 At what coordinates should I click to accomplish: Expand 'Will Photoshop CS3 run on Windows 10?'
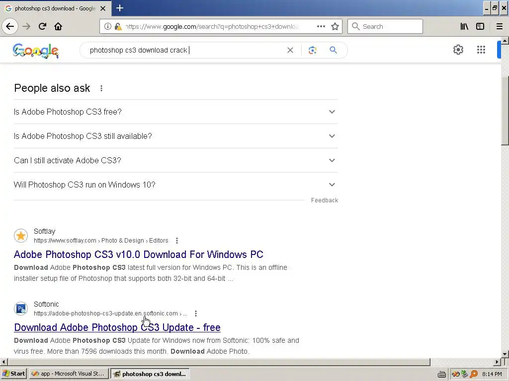pos(176,185)
